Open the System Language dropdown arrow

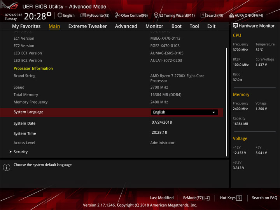[213, 112]
